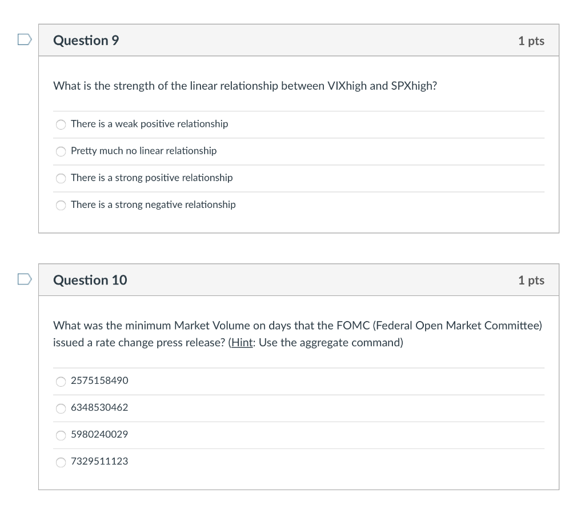
Task: Pick answer 7329511123
Action: pos(61,462)
